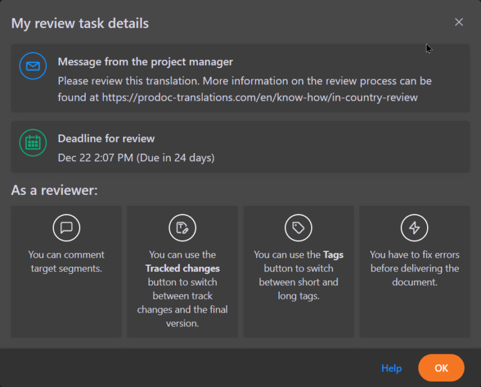
Task: Click 'You have to fix errors' description text
Action: (414, 268)
